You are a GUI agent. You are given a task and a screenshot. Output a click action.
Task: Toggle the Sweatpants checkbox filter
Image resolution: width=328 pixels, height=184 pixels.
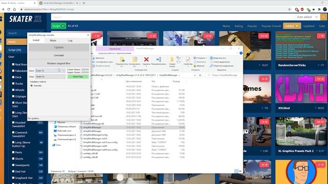13,165
